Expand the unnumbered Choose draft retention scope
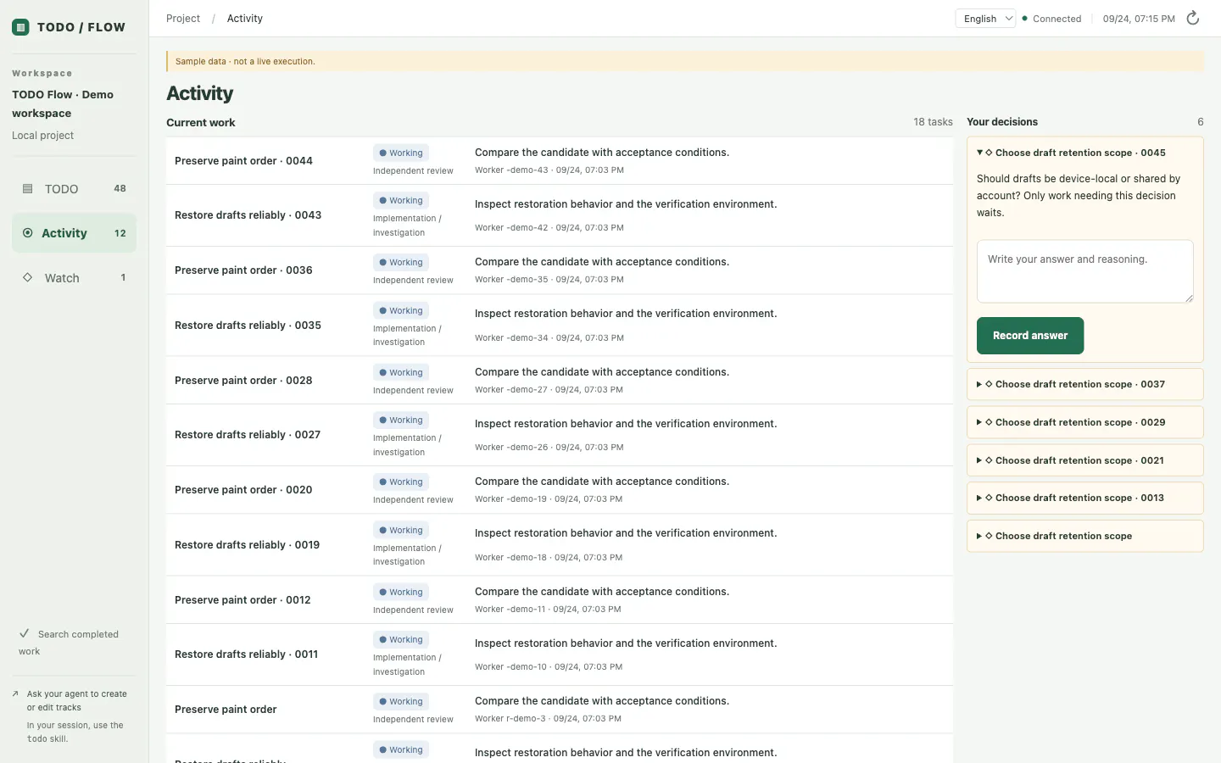This screenshot has height=763, width=1221. point(1084,536)
